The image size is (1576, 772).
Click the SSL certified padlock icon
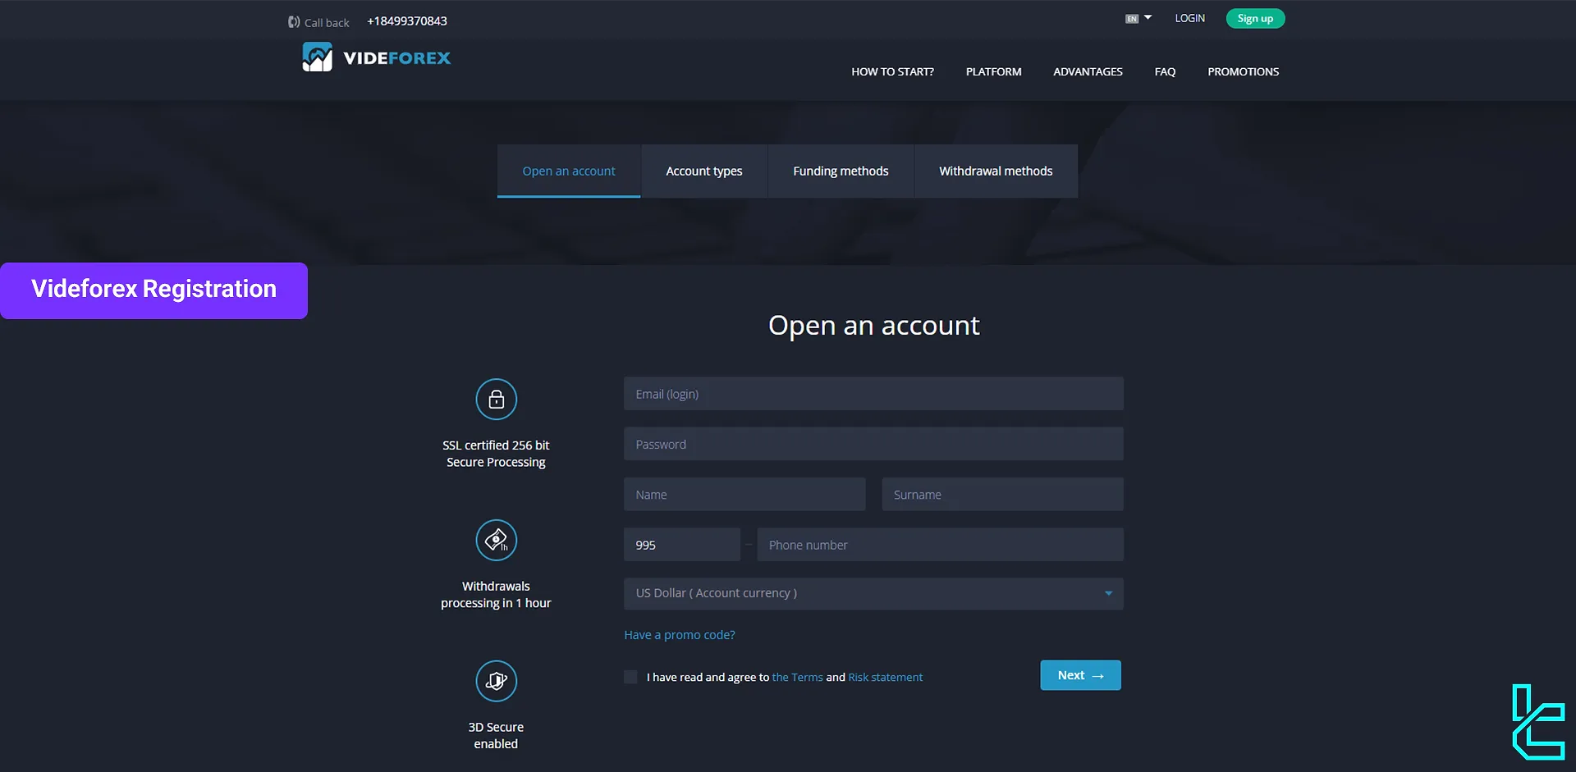point(496,400)
